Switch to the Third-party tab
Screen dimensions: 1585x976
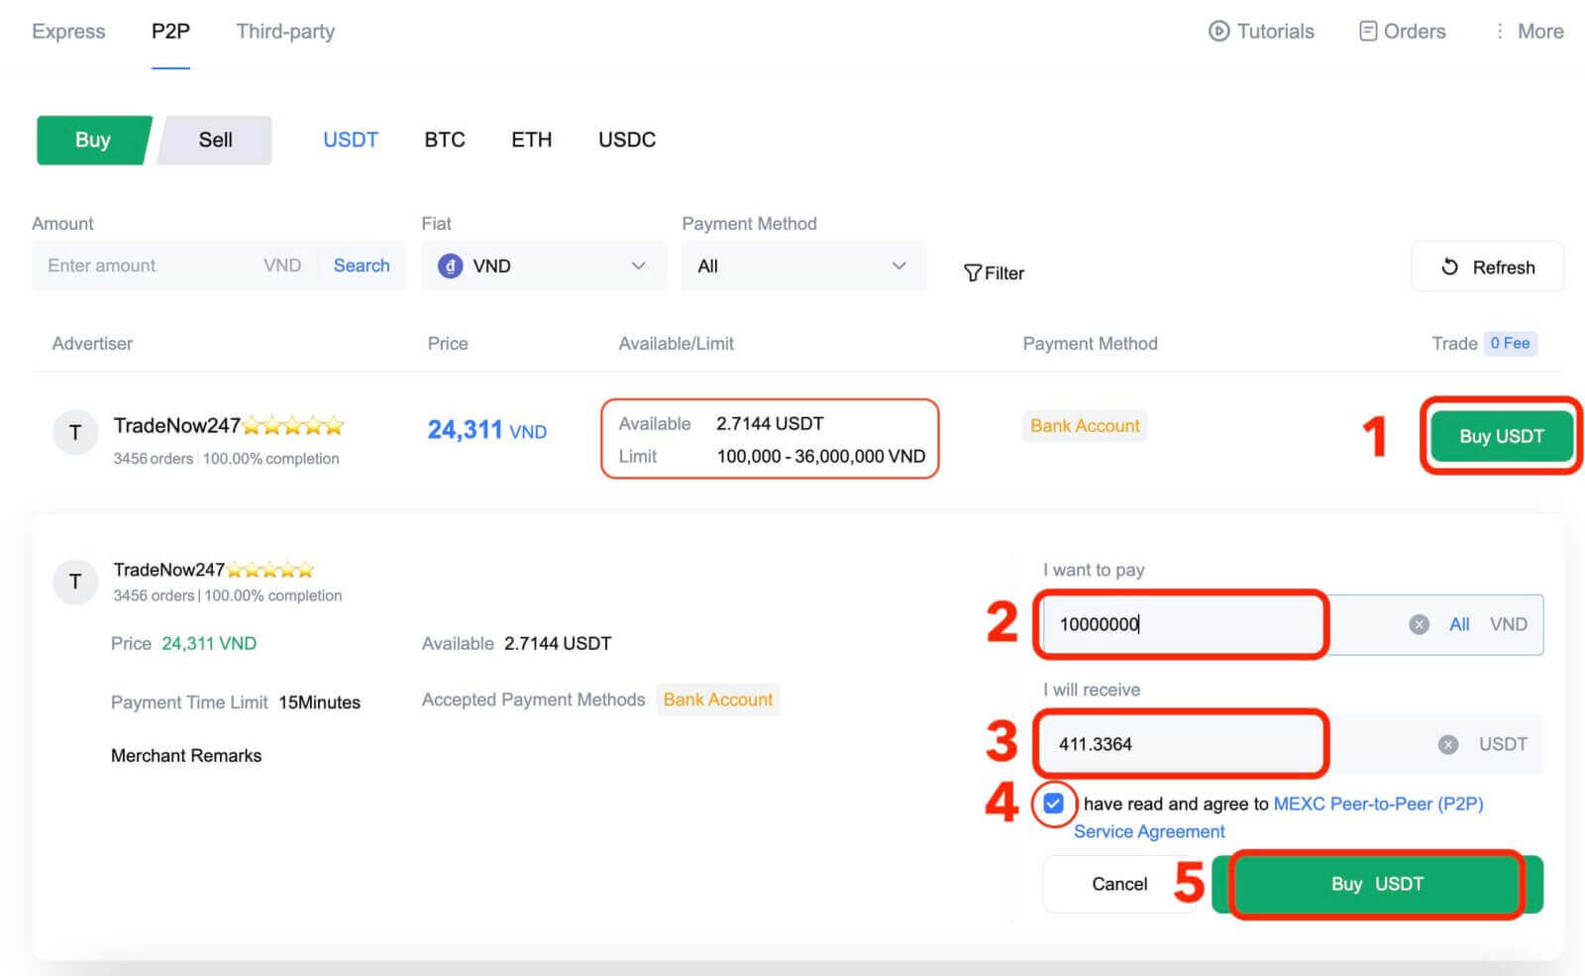pyautogui.click(x=285, y=31)
